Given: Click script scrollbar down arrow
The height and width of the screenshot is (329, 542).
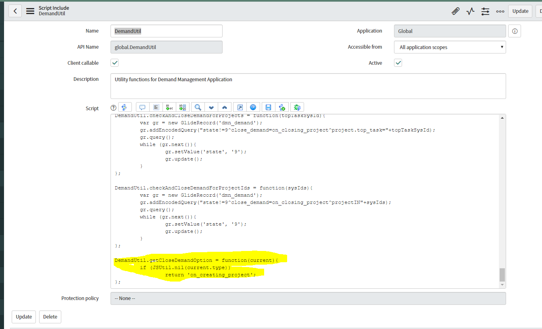Looking at the screenshot, I should click(x=502, y=285).
